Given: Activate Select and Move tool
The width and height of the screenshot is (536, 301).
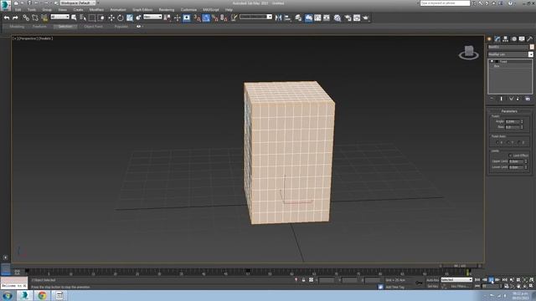Looking at the screenshot, I should [111, 18].
